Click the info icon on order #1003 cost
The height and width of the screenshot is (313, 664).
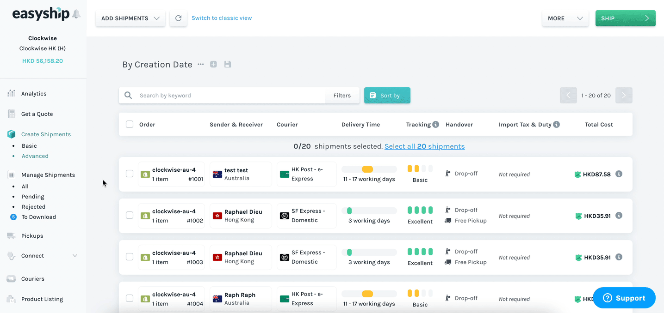click(619, 257)
